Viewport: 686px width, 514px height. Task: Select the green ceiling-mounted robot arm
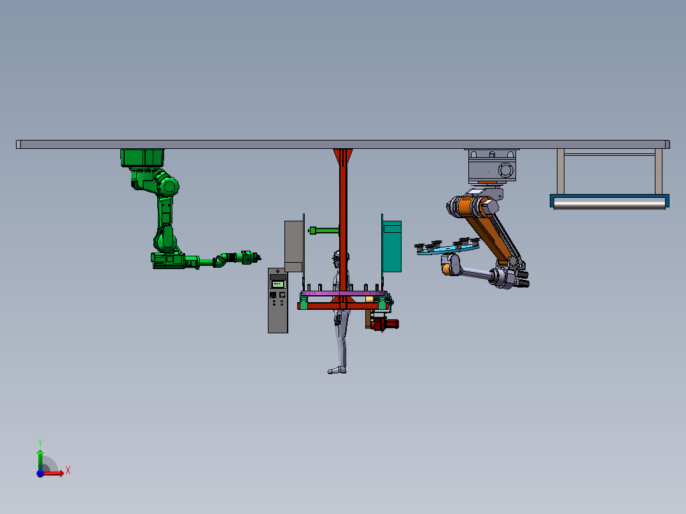166,210
